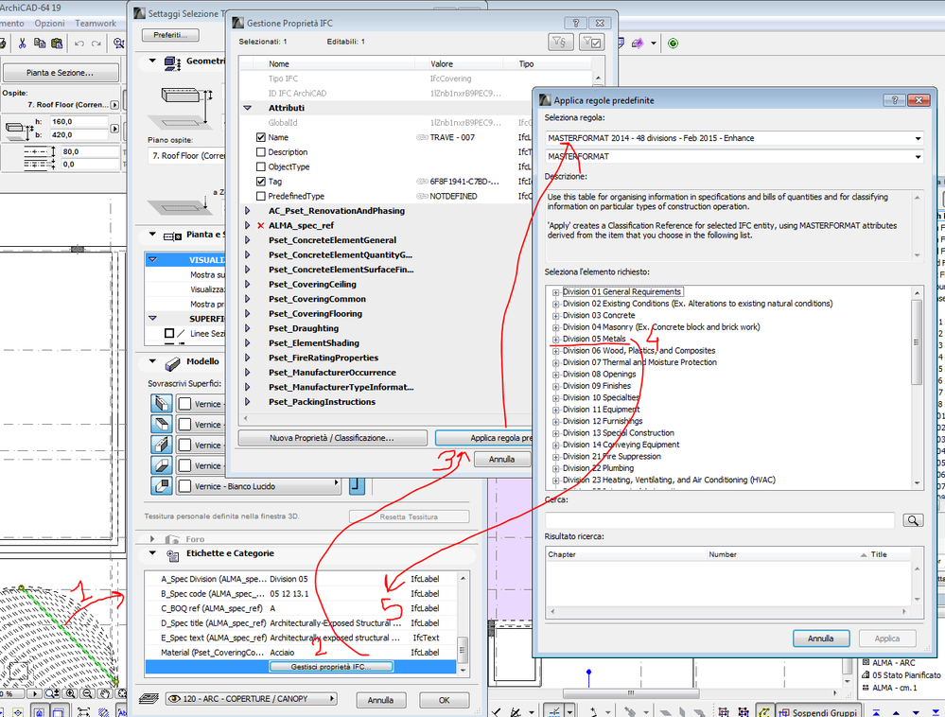Screen dimensions: 945x717
Task: Toggle the first Vernice surface override checkbox
Action: coord(185,404)
